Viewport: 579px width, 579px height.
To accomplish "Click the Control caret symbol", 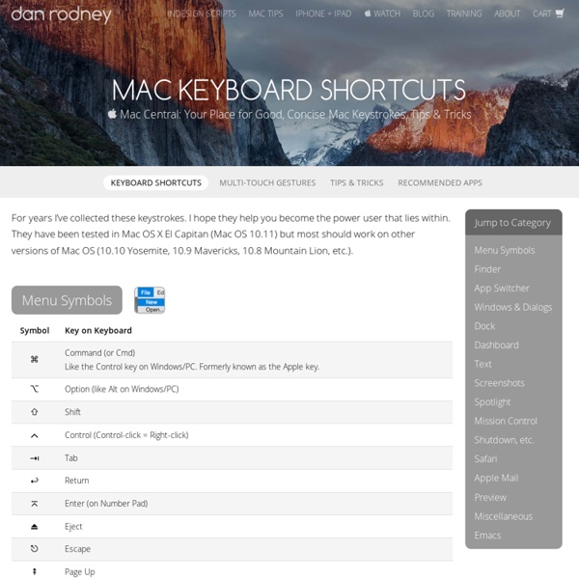I will coord(35,436).
